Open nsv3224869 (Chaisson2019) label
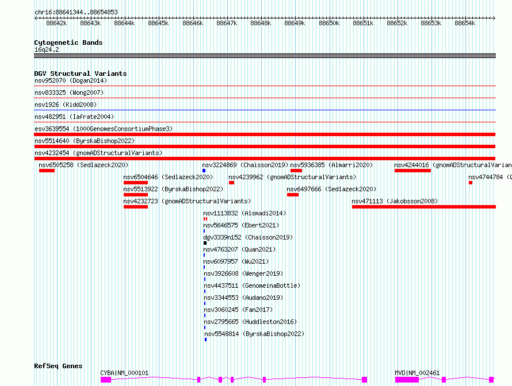This screenshot has height=386, width=512. pos(245,165)
